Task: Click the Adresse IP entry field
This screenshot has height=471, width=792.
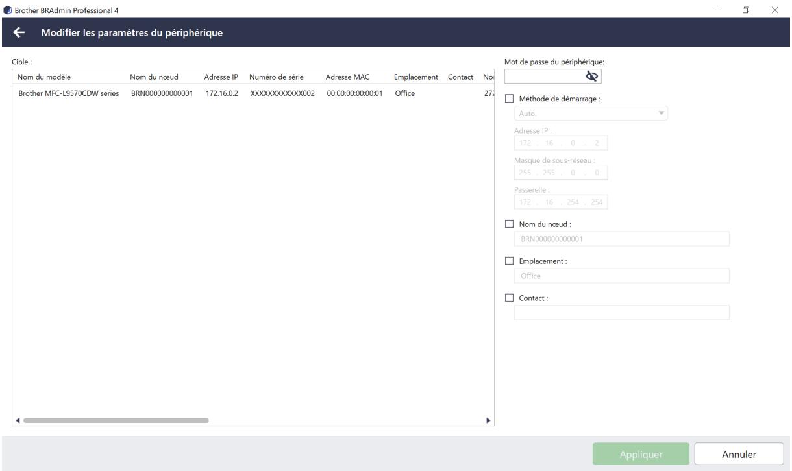Action: tap(562, 143)
